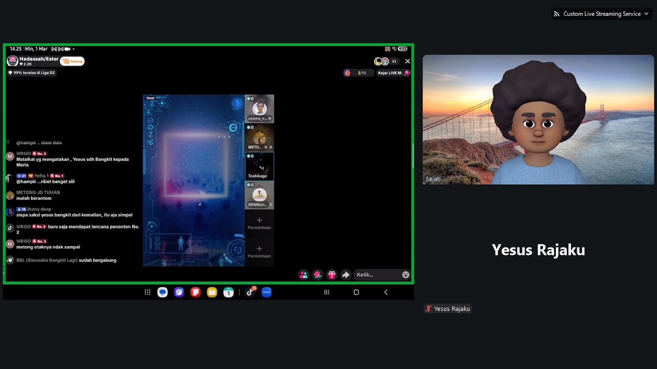
Task: Open Hadassah/Ester host profile avatar
Action: click(x=12, y=61)
